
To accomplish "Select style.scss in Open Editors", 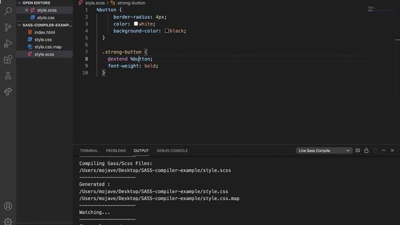I will click(x=47, y=10).
